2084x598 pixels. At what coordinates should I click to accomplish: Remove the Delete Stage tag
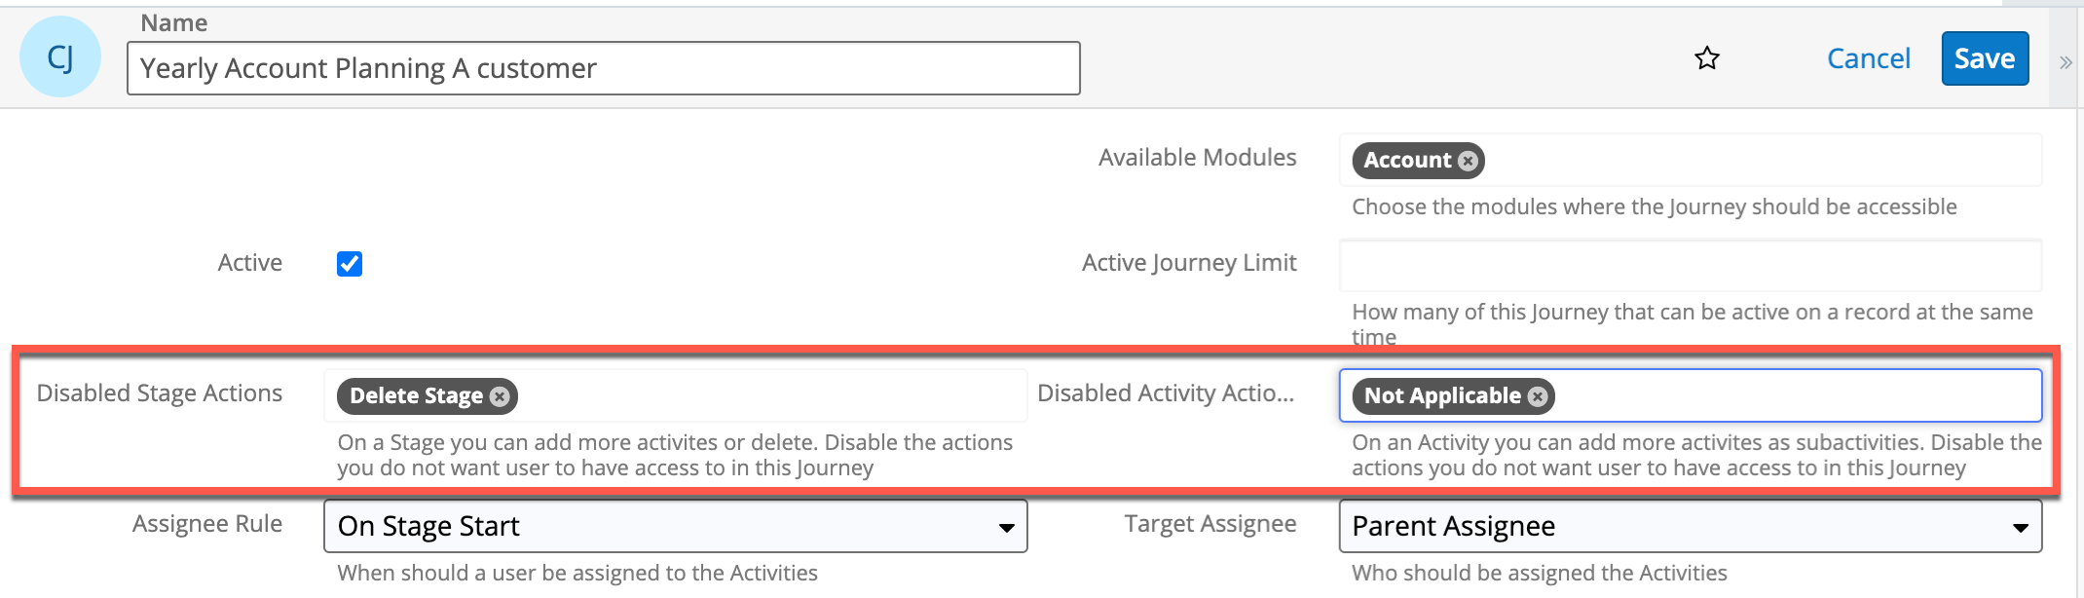(501, 395)
